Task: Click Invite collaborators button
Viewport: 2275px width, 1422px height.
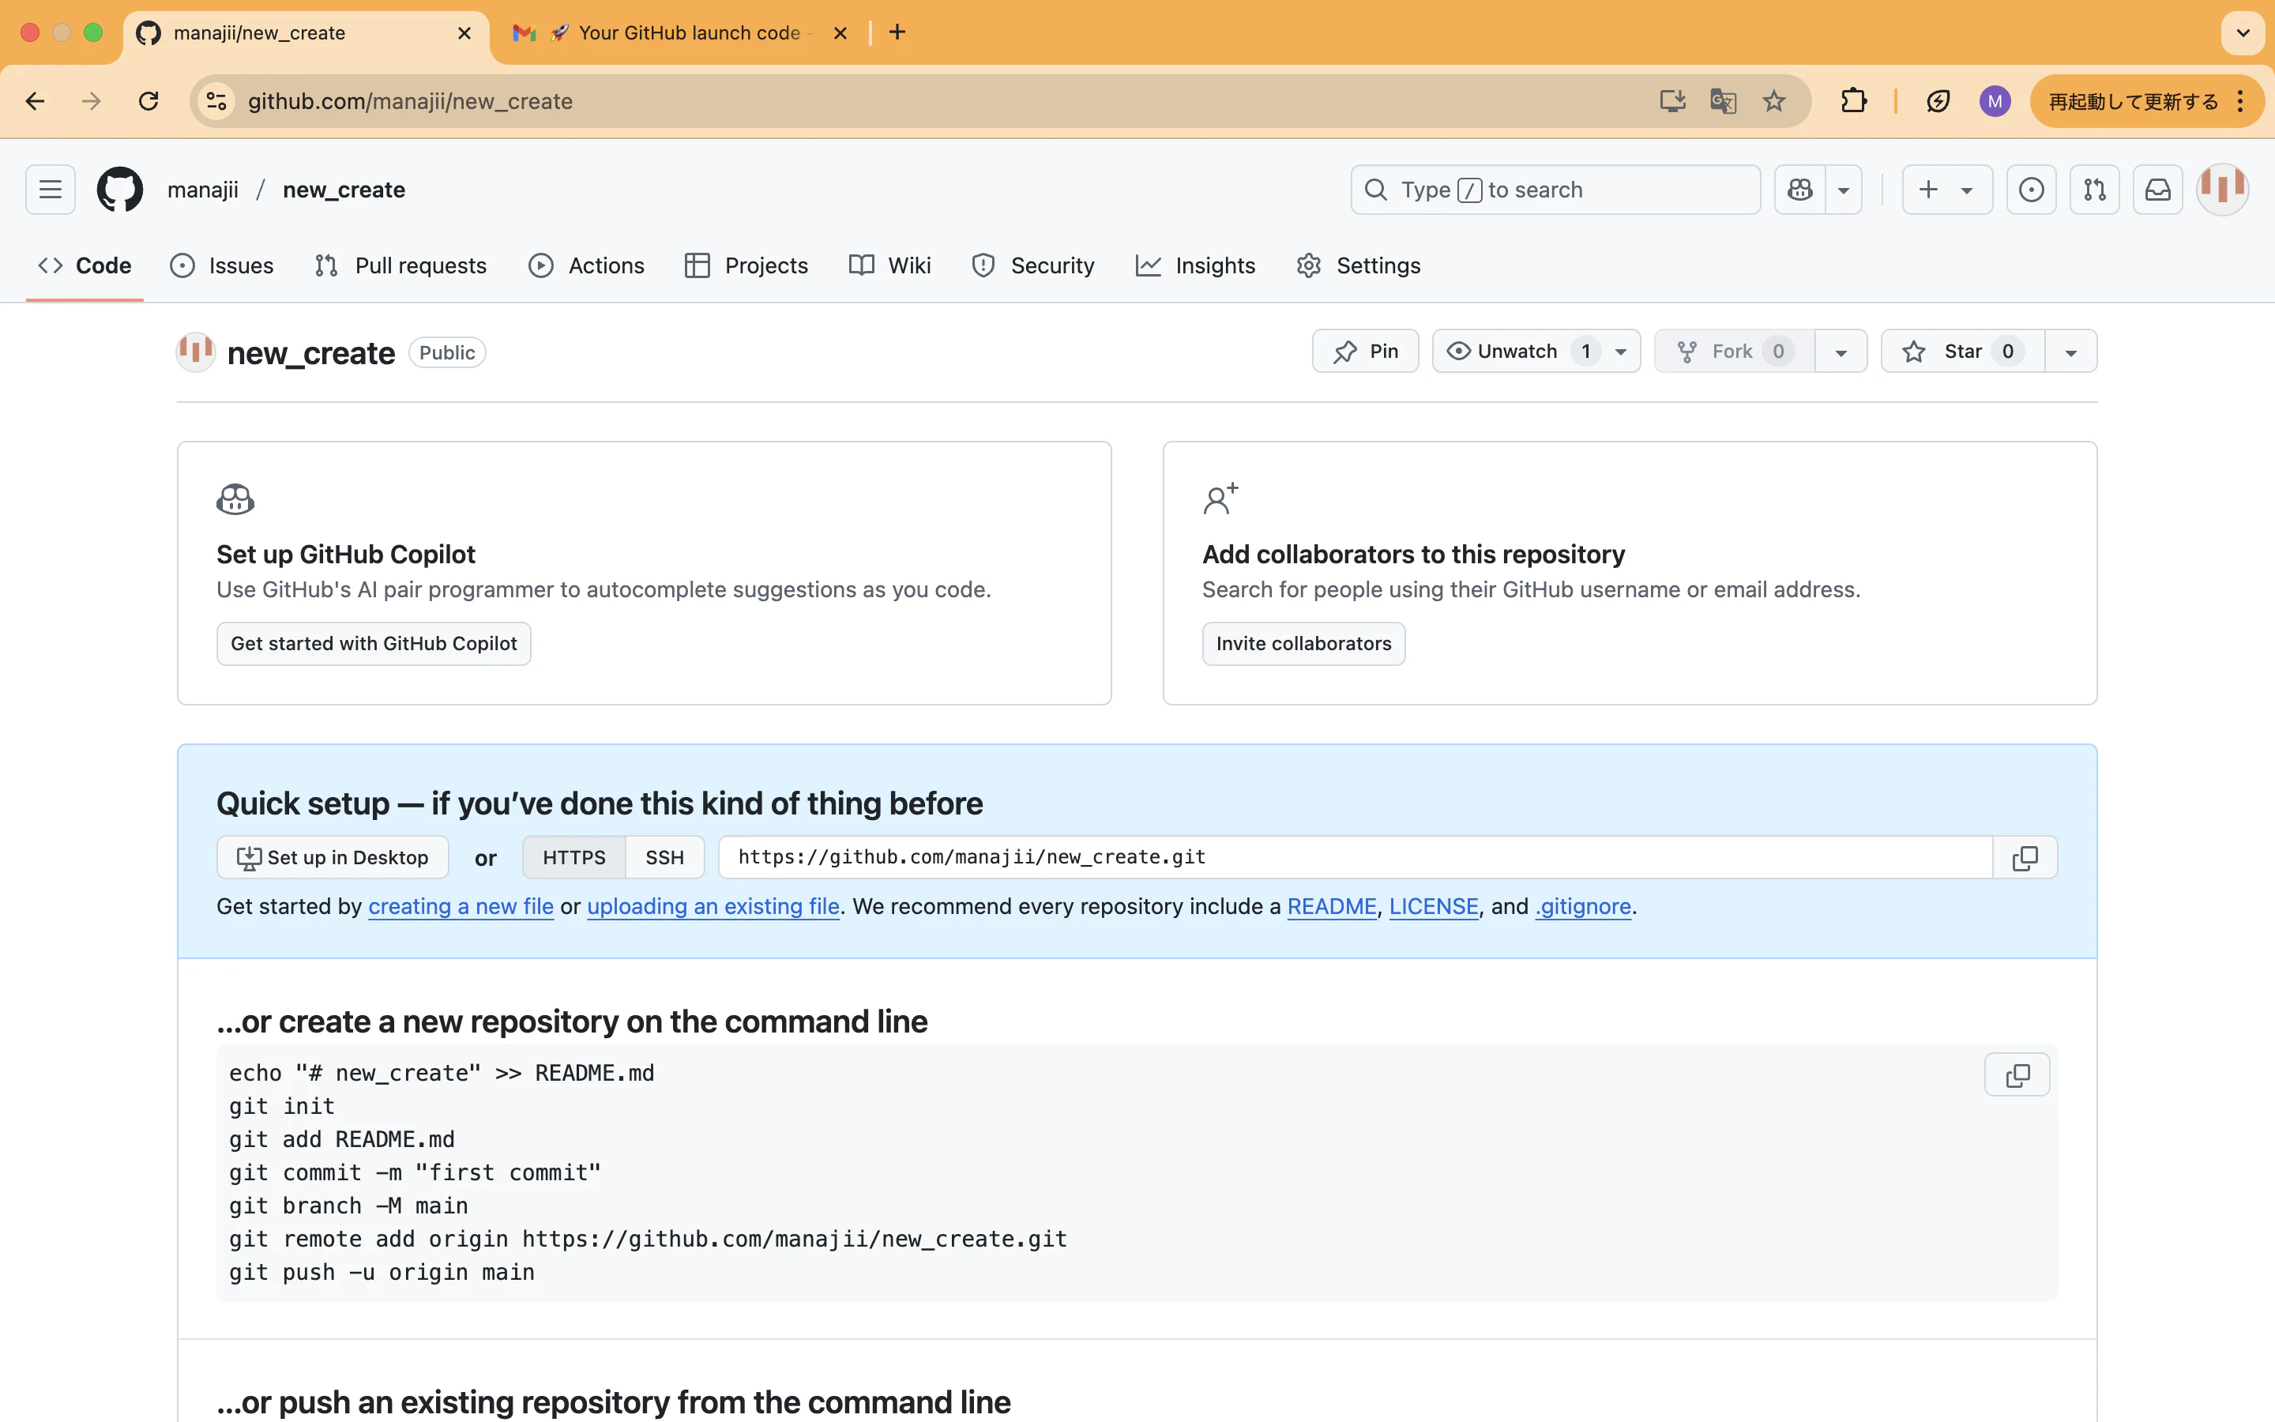Action: [1303, 644]
